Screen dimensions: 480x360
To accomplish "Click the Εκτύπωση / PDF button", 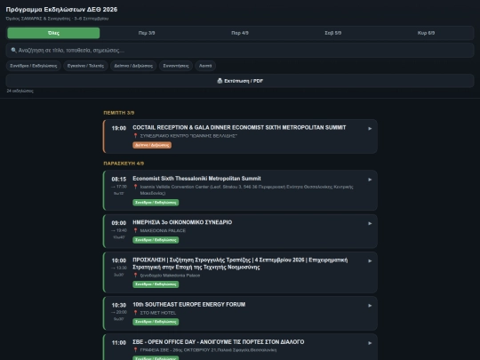I will coord(240,81).
